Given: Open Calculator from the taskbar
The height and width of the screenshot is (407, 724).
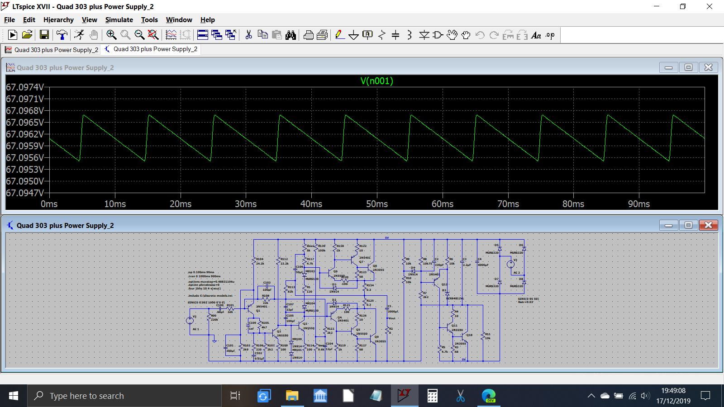Looking at the screenshot, I should click(x=433, y=396).
